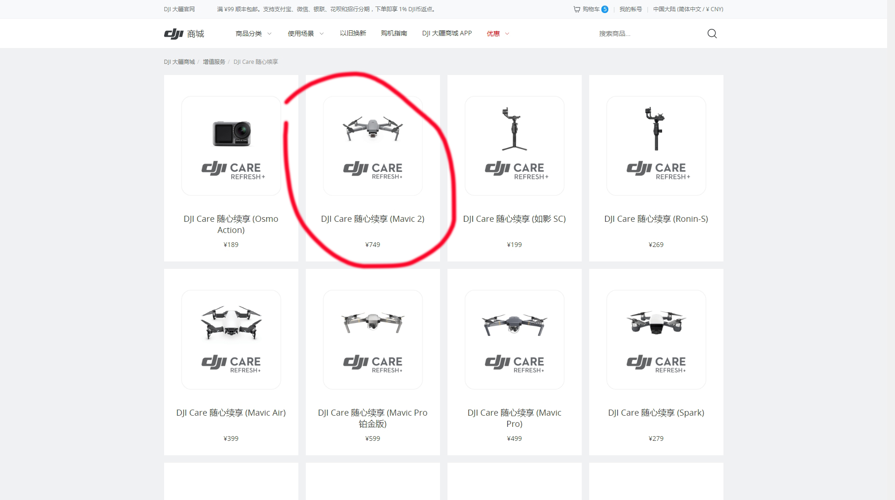895x500 pixels.
Task: Open the Mavic 2 Care Refresh thumbnail
Action: point(373,146)
